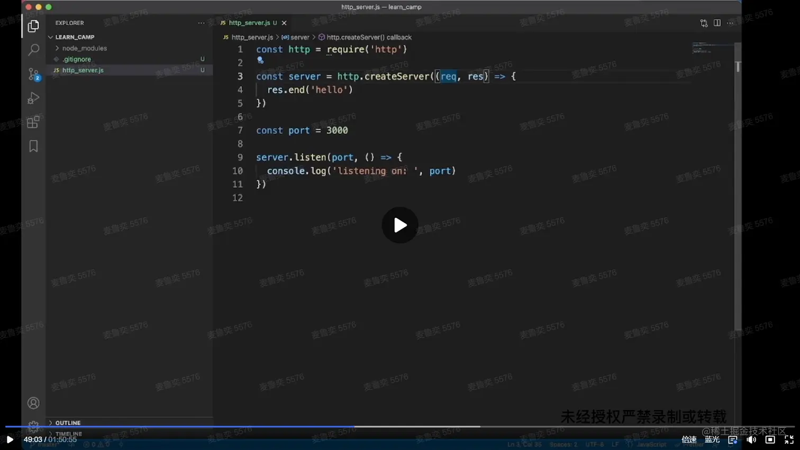Click line number 7 in the gutter

click(240, 131)
